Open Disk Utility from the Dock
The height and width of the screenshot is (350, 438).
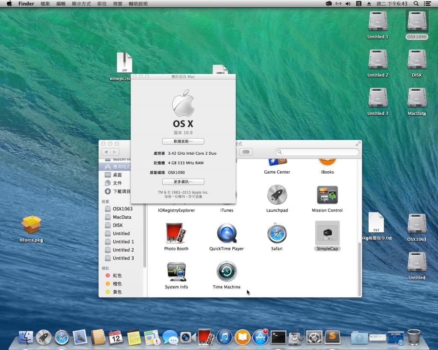pyautogui.click(x=296, y=338)
